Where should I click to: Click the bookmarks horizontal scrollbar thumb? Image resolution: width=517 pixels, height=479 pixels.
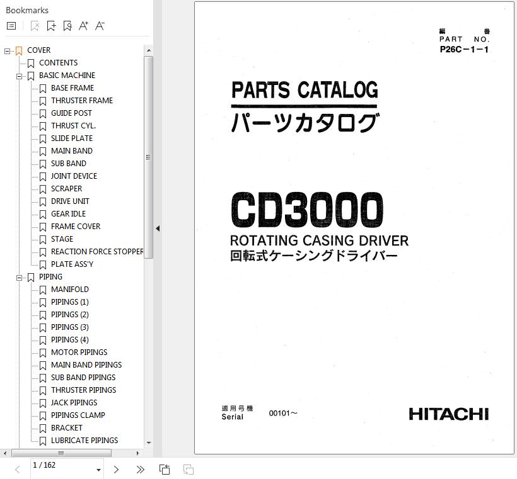coord(61,453)
